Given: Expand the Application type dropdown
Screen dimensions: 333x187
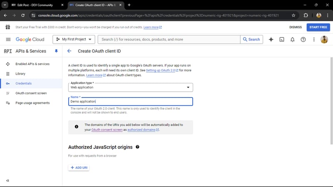Looking at the screenshot, I should click(x=130, y=87).
